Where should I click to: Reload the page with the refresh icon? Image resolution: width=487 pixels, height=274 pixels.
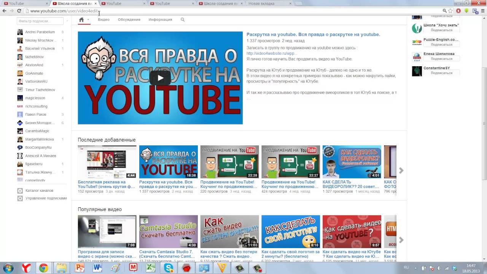tap(19, 11)
